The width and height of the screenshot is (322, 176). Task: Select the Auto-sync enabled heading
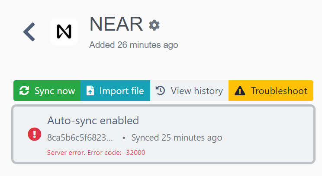tap(93, 120)
